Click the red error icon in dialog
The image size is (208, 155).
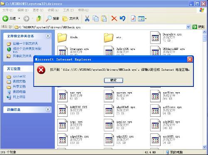click(x=41, y=70)
